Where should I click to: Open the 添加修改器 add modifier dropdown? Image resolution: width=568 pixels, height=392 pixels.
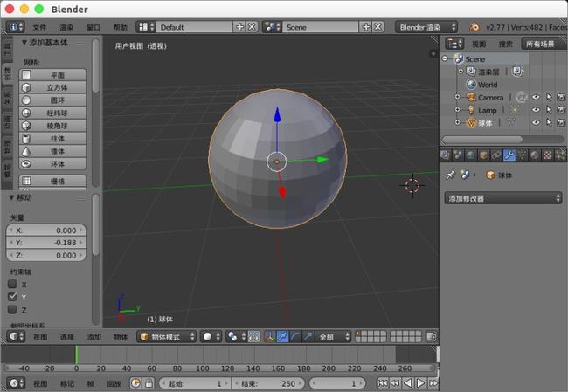[x=502, y=198]
